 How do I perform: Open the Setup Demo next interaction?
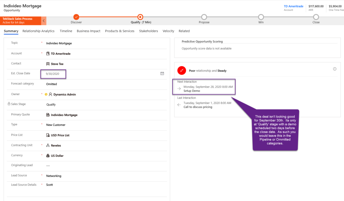click(192, 91)
